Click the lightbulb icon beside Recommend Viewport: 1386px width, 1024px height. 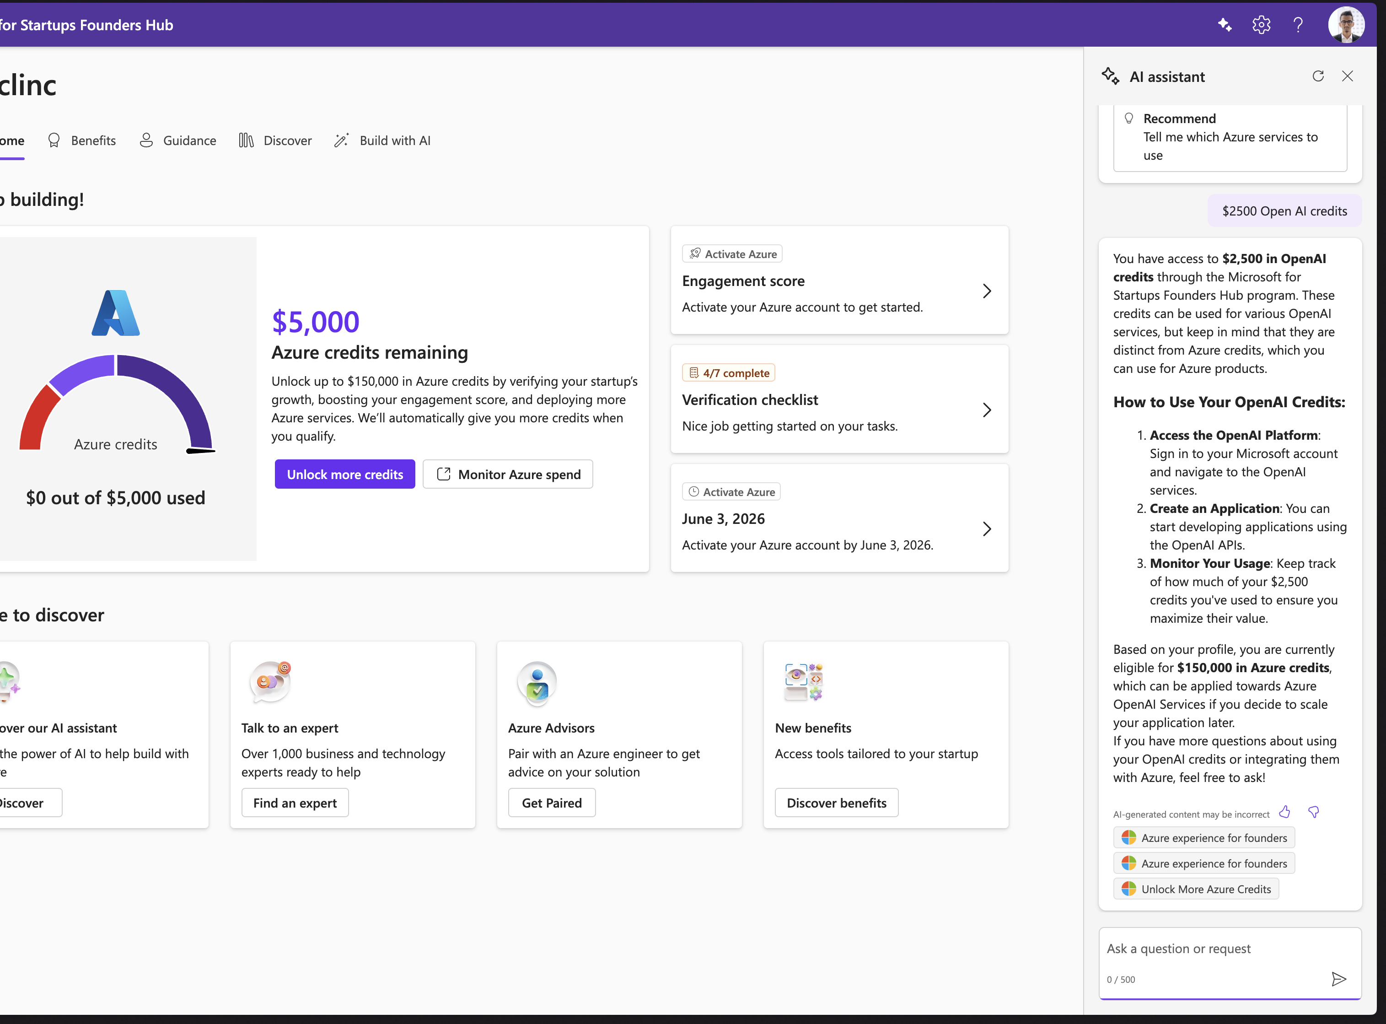(x=1129, y=119)
